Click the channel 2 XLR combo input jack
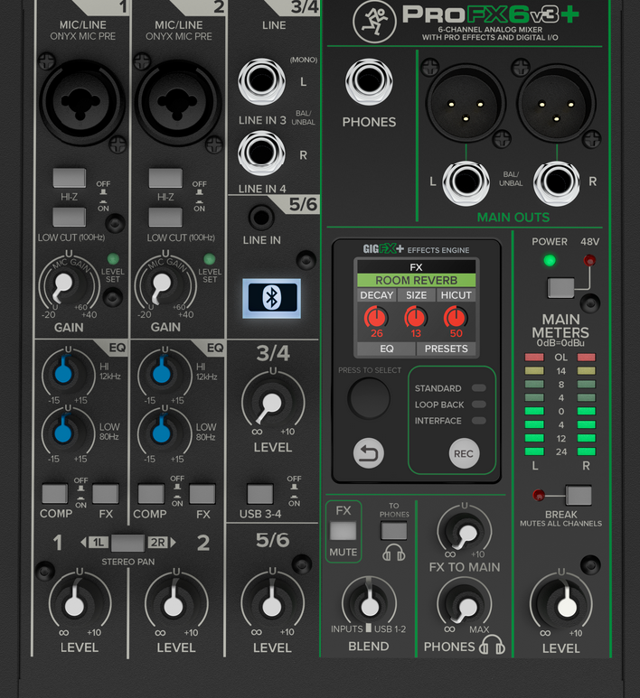This screenshot has height=698, width=640. click(x=178, y=102)
